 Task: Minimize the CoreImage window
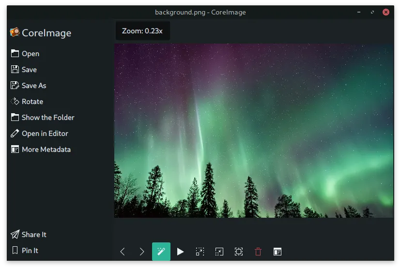pyautogui.click(x=359, y=12)
